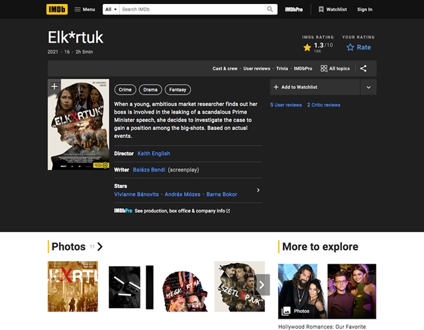Open the All search category dropdown
This screenshot has width=424, height=330.
click(111, 9)
